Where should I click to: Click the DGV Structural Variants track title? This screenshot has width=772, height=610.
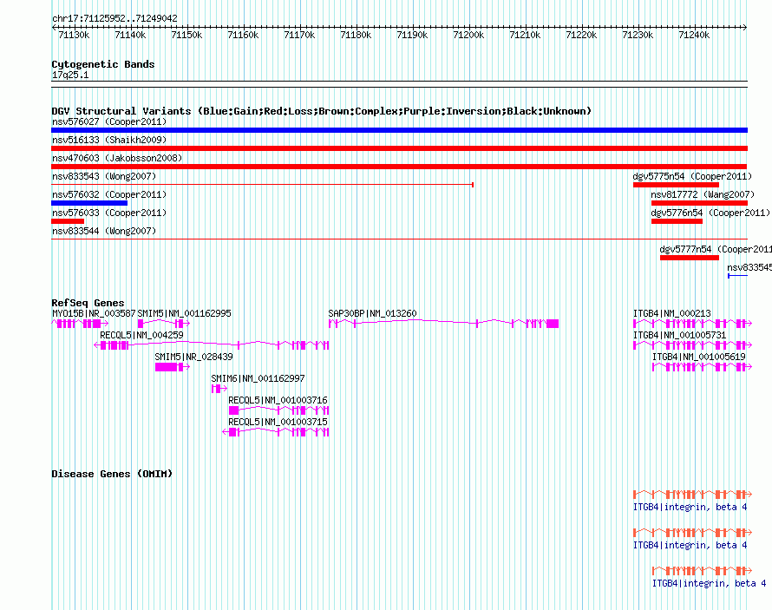pos(322,111)
